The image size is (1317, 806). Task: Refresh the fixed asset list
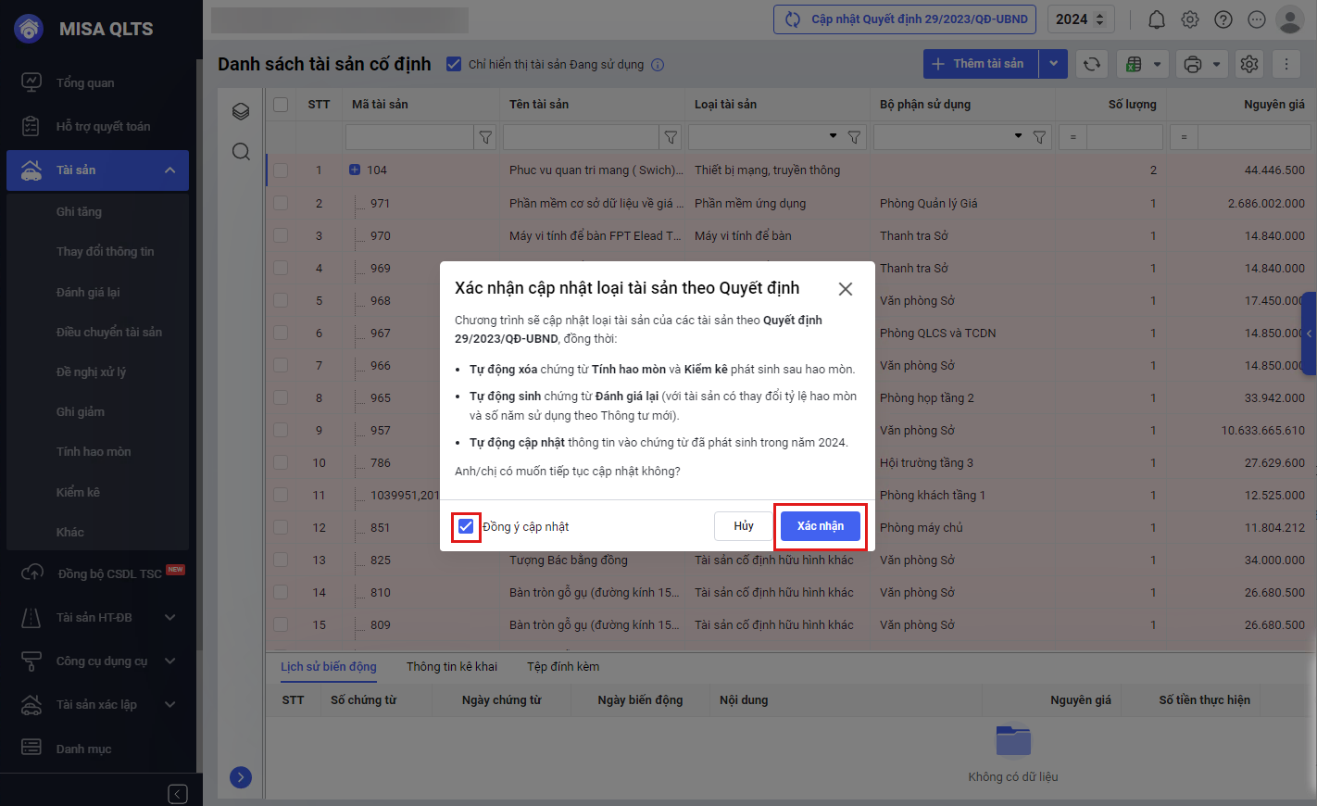pos(1092,64)
